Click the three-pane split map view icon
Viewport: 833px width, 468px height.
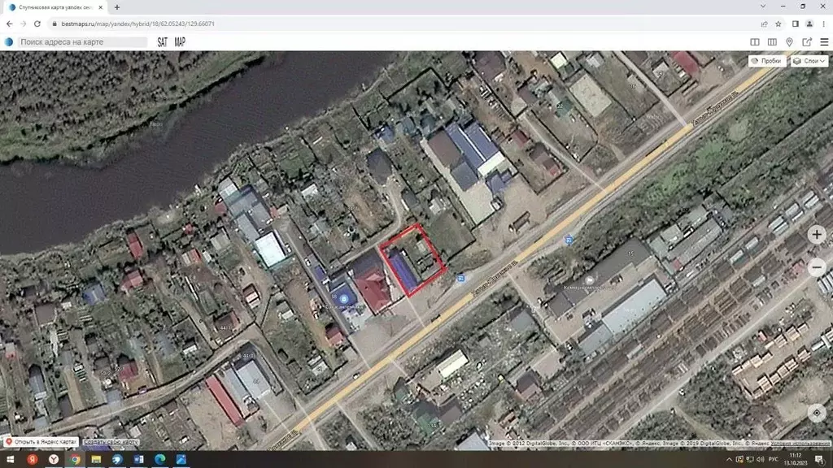point(772,42)
